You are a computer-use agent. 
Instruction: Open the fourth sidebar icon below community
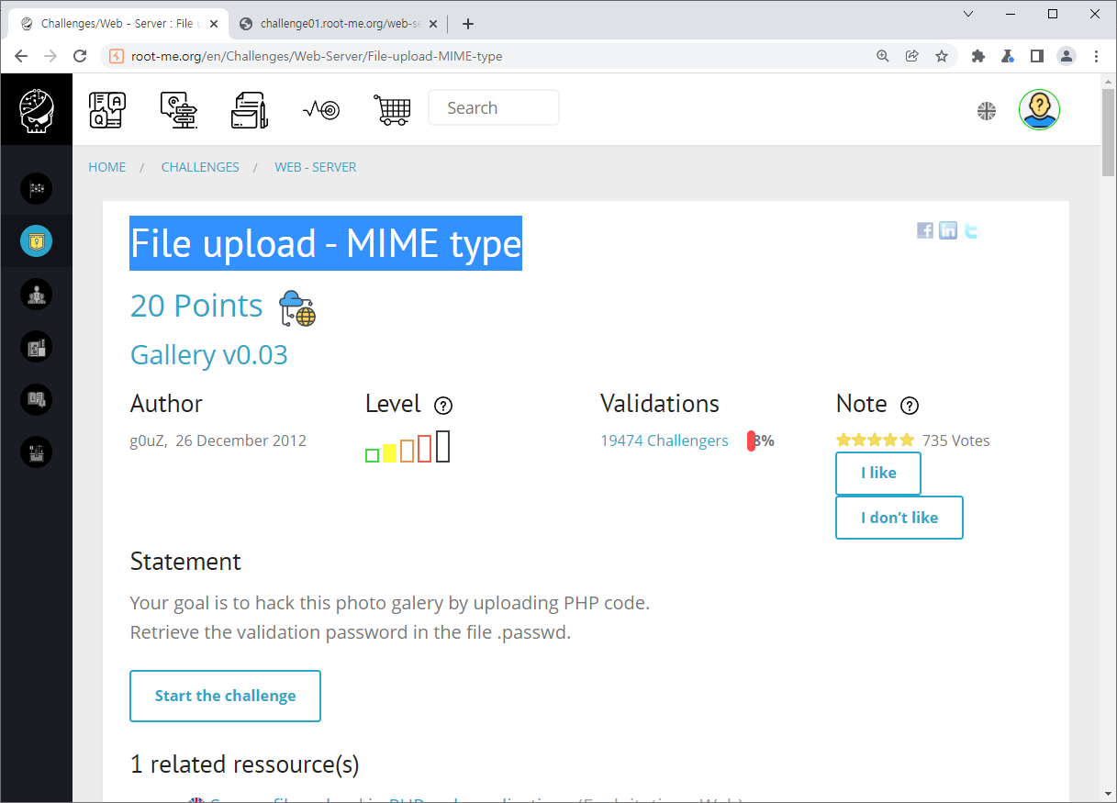[x=37, y=347]
